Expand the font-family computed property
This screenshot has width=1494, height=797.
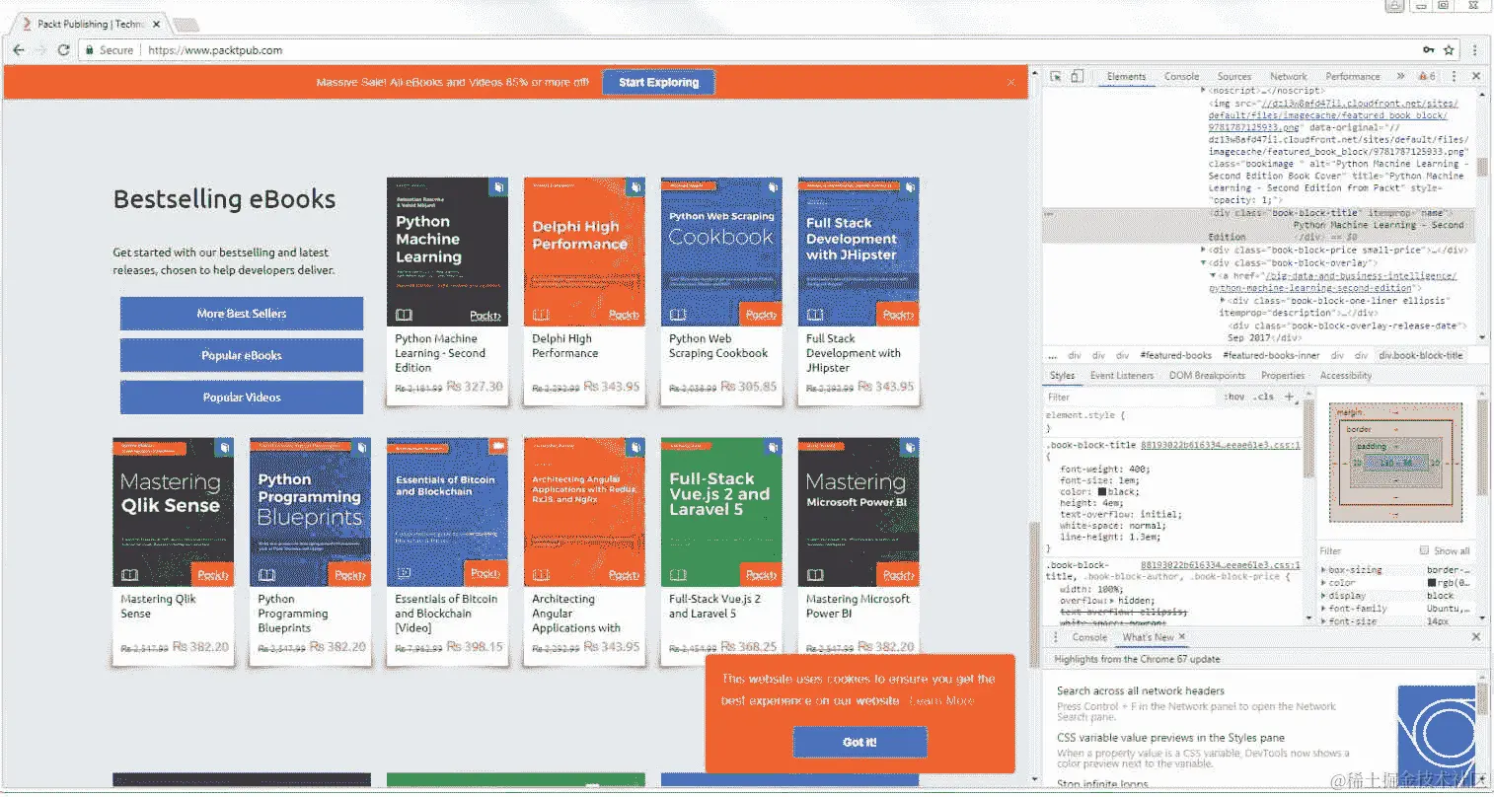[1323, 609]
